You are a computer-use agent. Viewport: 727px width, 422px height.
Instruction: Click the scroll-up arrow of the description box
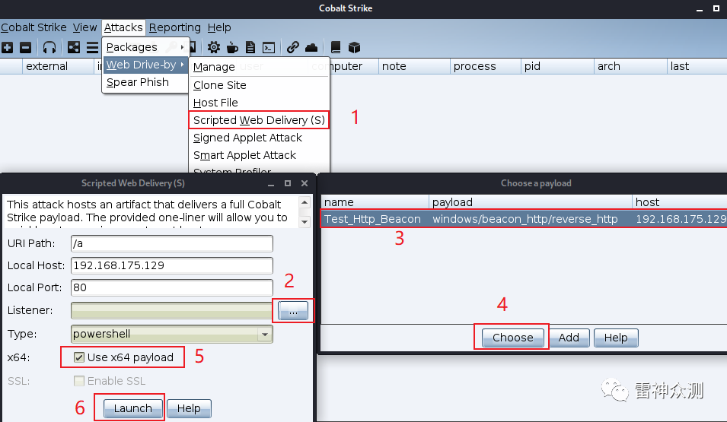pyautogui.click(x=305, y=202)
